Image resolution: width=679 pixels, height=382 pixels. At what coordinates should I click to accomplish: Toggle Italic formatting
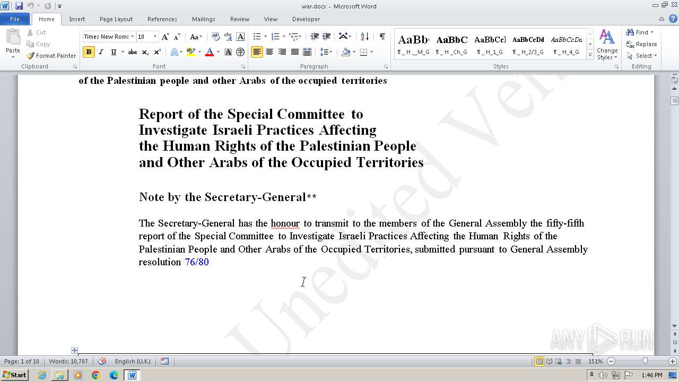101,52
